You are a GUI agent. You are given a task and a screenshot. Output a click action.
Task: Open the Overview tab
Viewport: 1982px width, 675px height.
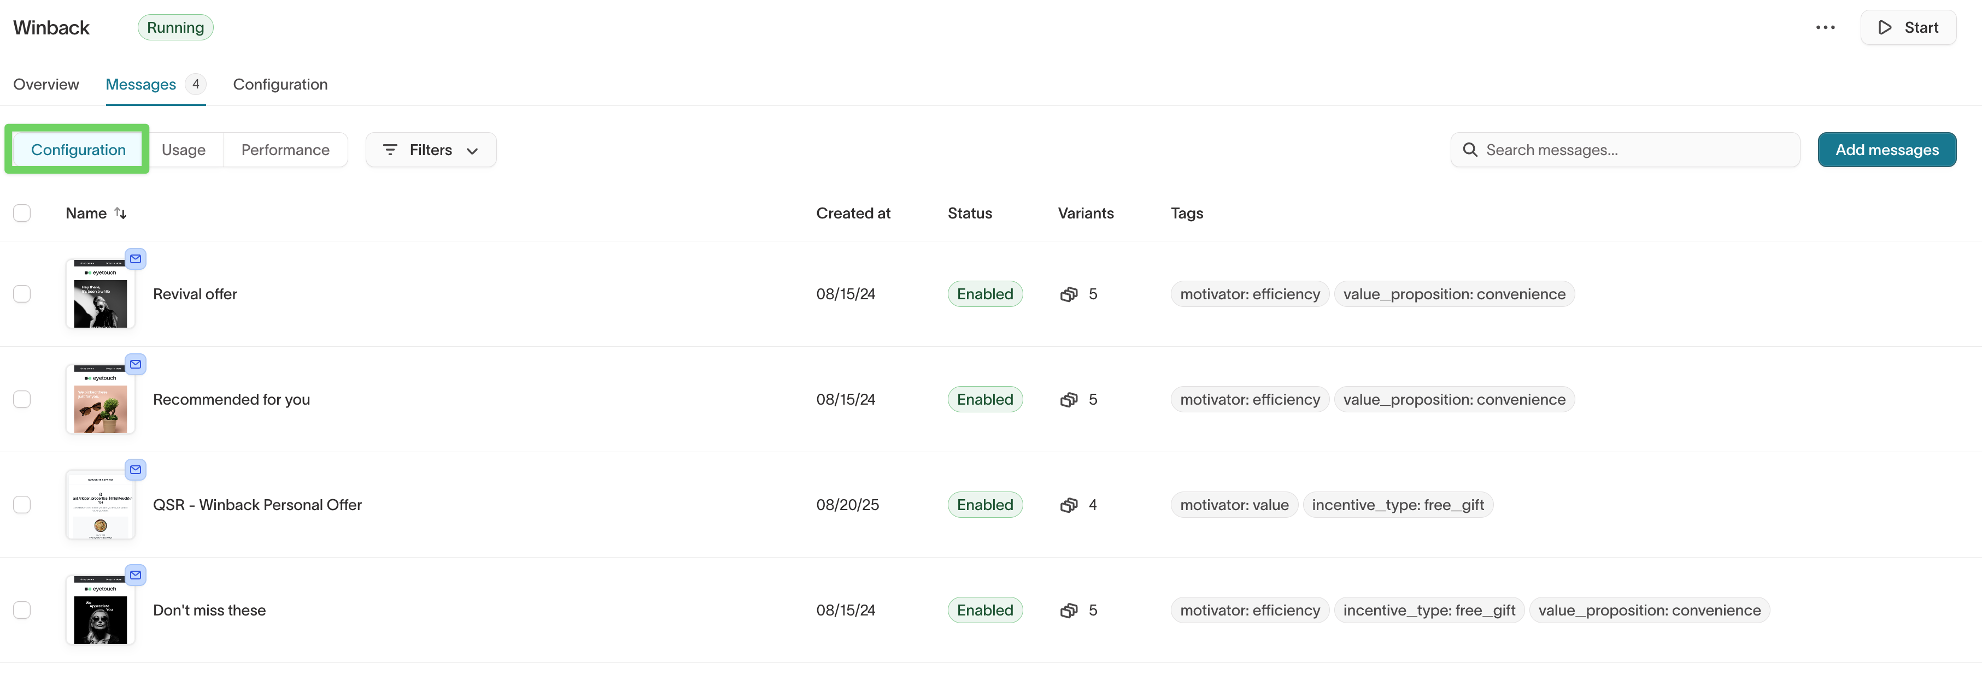tap(45, 85)
